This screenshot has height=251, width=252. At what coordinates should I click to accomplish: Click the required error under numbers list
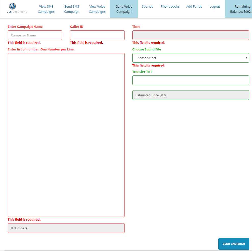pyautogui.click(x=24, y=219)
